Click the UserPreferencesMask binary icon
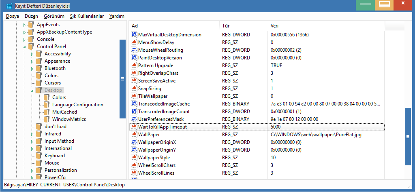Screen dimensions: 415x192 coord(134,119)
